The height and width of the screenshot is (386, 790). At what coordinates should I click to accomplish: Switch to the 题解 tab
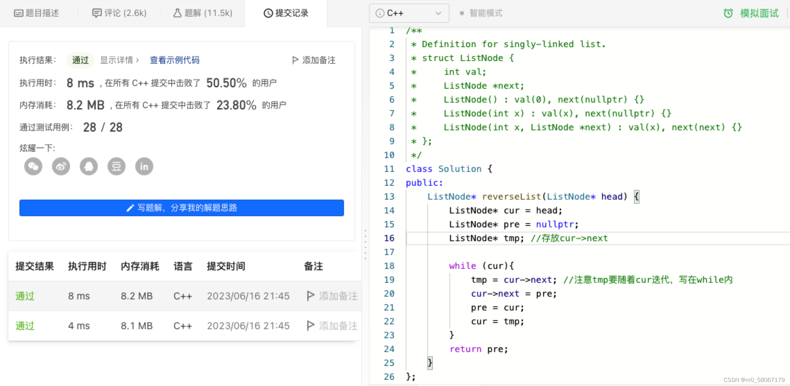click(x=202, y=13)
